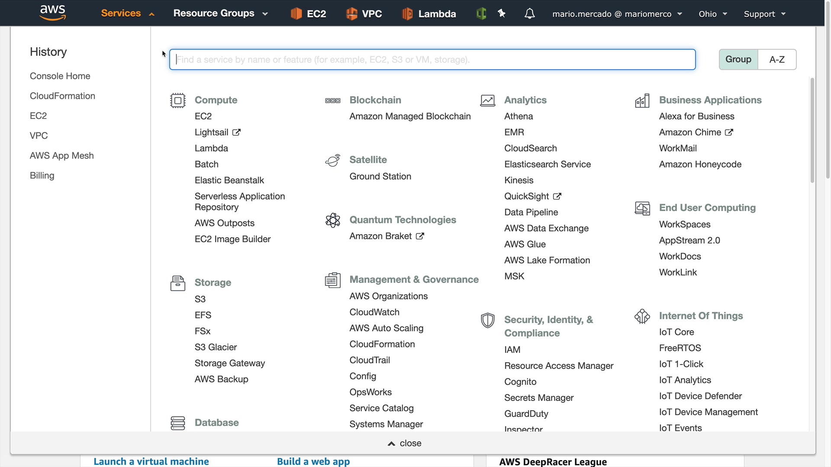Click the Compute category chip icon
831x467 pixels.
[x=177, y=100]
